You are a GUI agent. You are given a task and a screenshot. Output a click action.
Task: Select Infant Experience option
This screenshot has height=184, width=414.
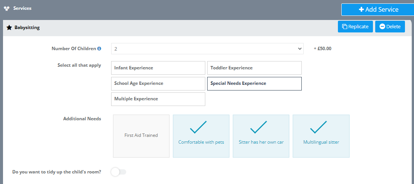click(158, 68)
